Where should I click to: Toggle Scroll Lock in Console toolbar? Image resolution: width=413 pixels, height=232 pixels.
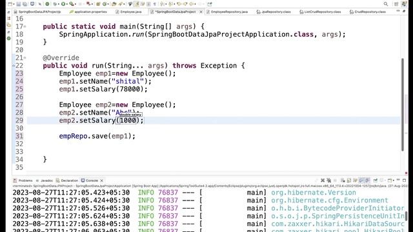point(349,180)
